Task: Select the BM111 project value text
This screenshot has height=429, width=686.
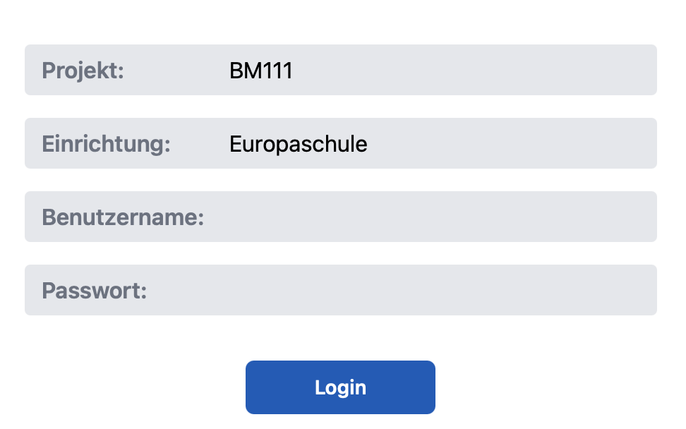Action: 260,71
